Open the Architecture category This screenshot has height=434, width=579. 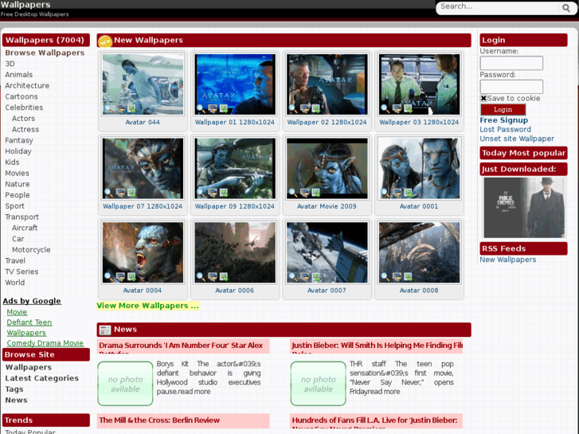(x=27, y=85)
